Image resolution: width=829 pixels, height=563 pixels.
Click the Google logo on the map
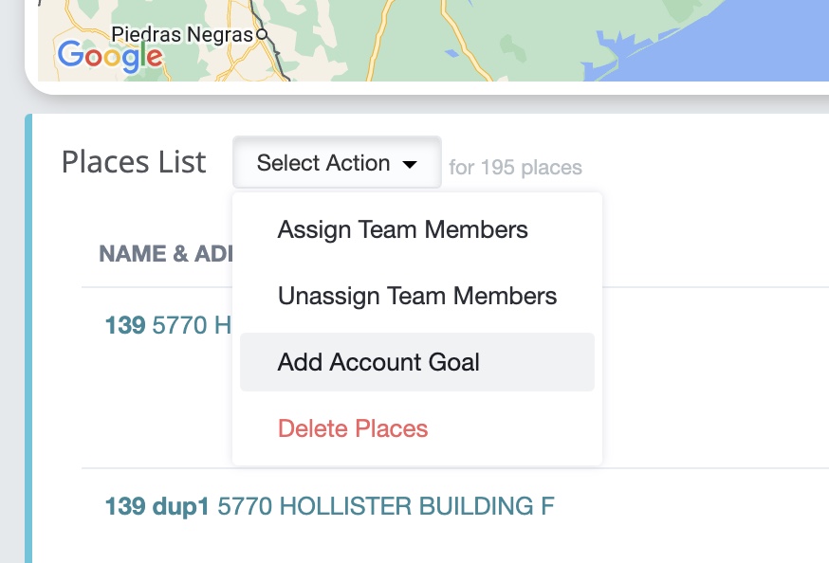pos(110,57)
